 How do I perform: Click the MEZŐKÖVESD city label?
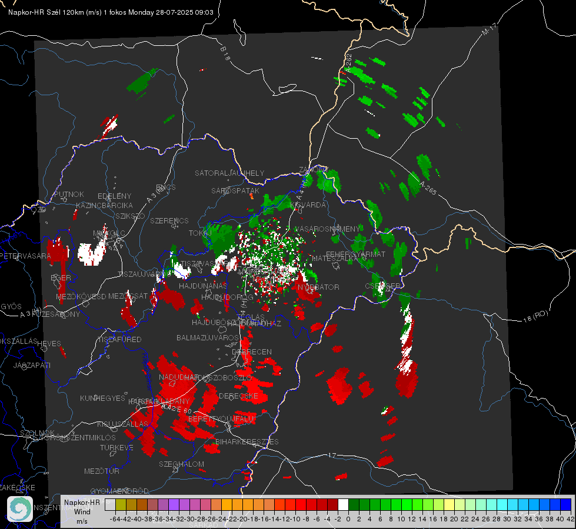[81, 296]
